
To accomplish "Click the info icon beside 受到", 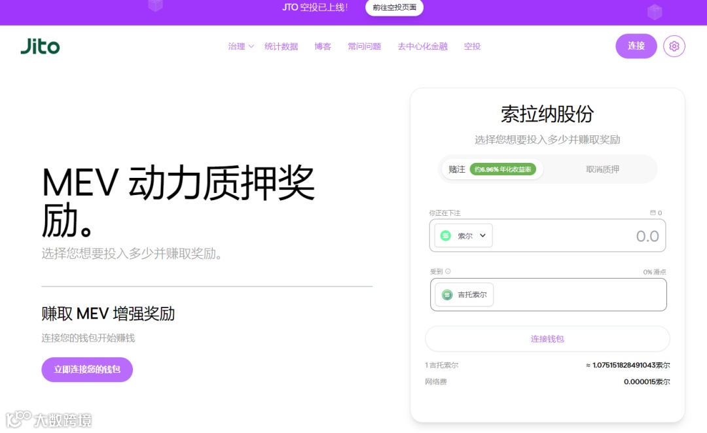I will 448,271.
